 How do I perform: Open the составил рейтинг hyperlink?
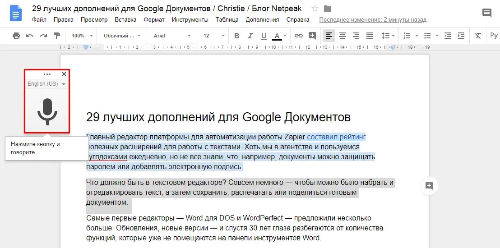point(336,137)
